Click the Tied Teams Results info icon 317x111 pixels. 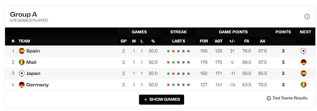(269, 98)
